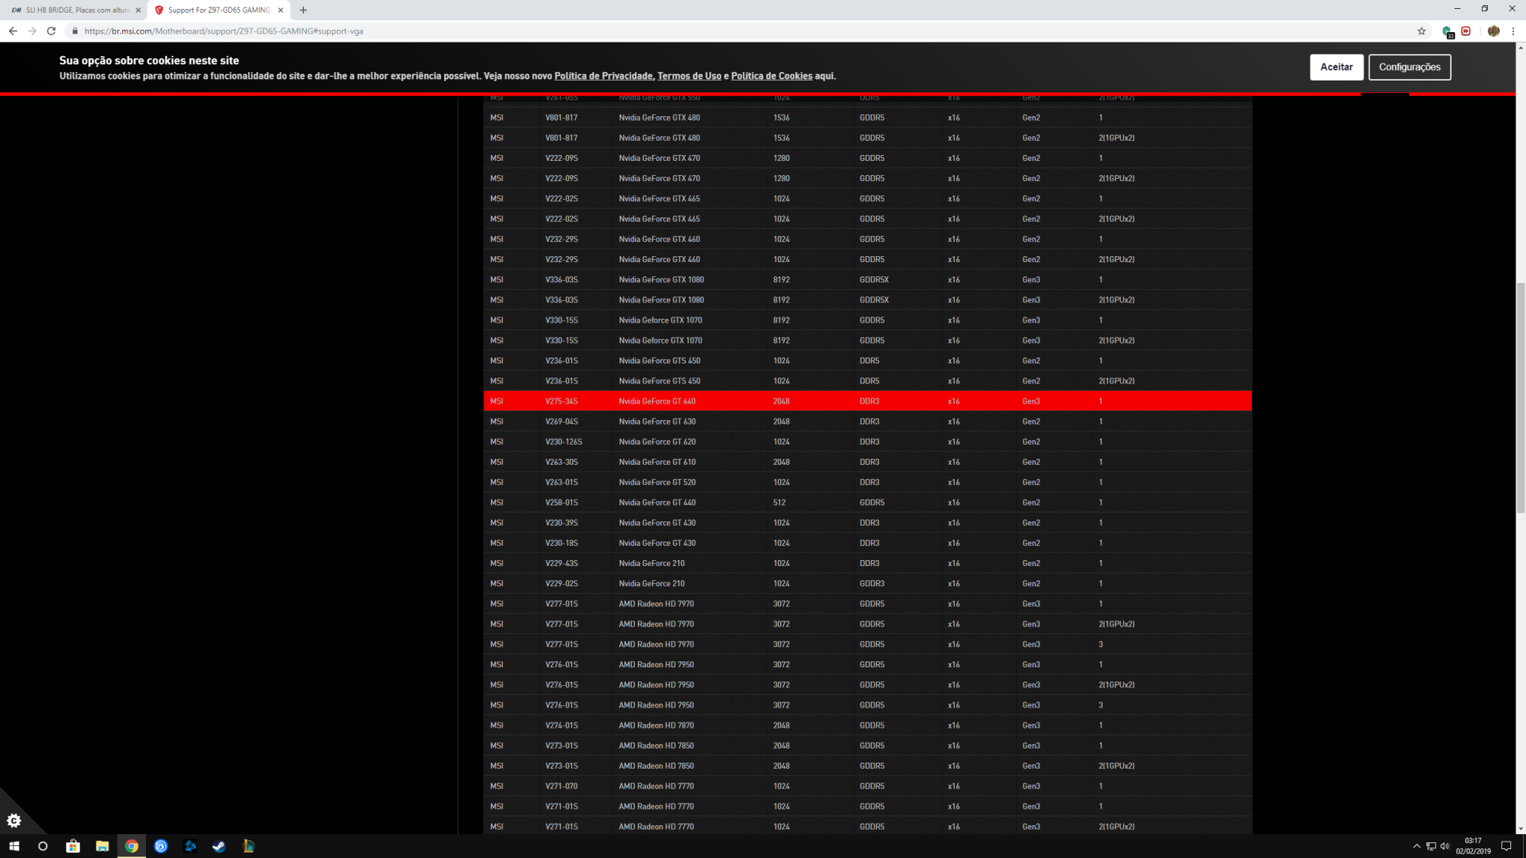1526x858 pixels.
Task: Open the Termos de Uso link
Action: pos(689,76)
